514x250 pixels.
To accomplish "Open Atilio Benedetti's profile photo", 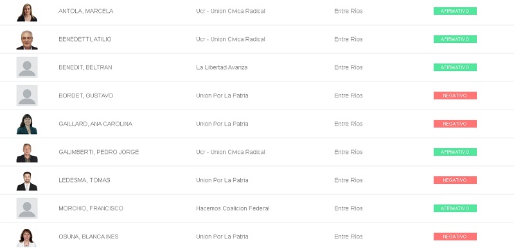I will (x=27, y=40).
